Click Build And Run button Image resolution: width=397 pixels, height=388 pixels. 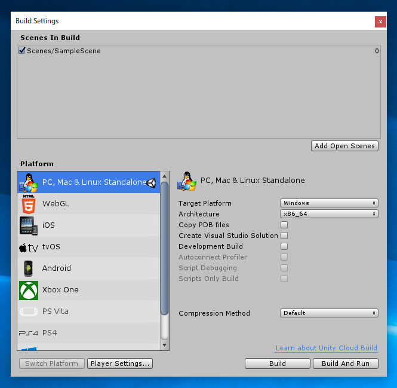346,363
